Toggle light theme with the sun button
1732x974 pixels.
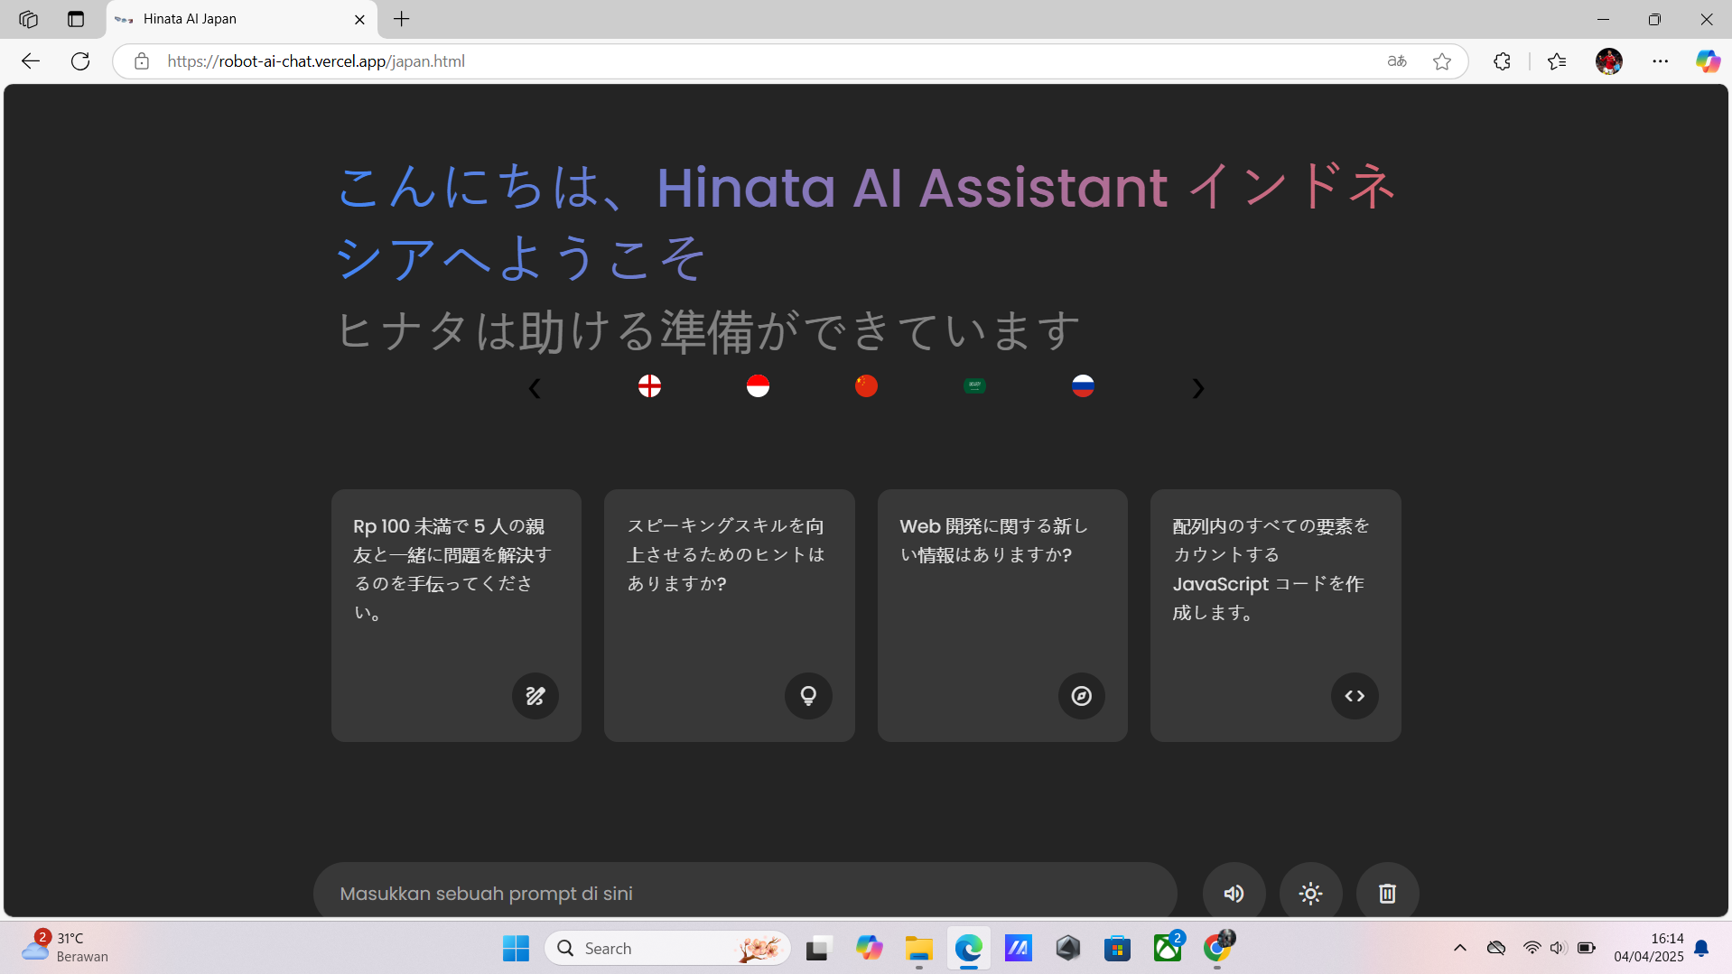[1310, 893]
